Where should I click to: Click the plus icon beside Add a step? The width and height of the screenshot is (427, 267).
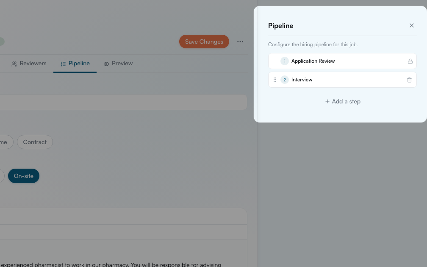coord(327,101)
